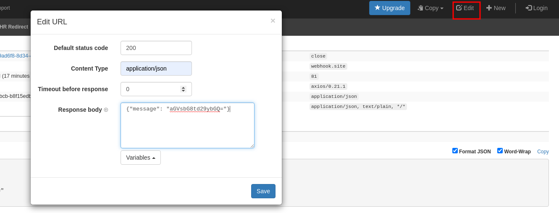The image size is (559, 213).
Task: Click the Copy link beside Word-Wrap
Action: point(543,152)
